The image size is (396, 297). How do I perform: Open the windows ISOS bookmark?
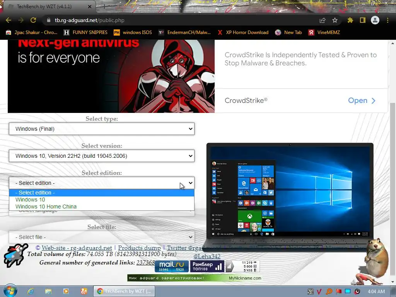[x=133, y=32]
